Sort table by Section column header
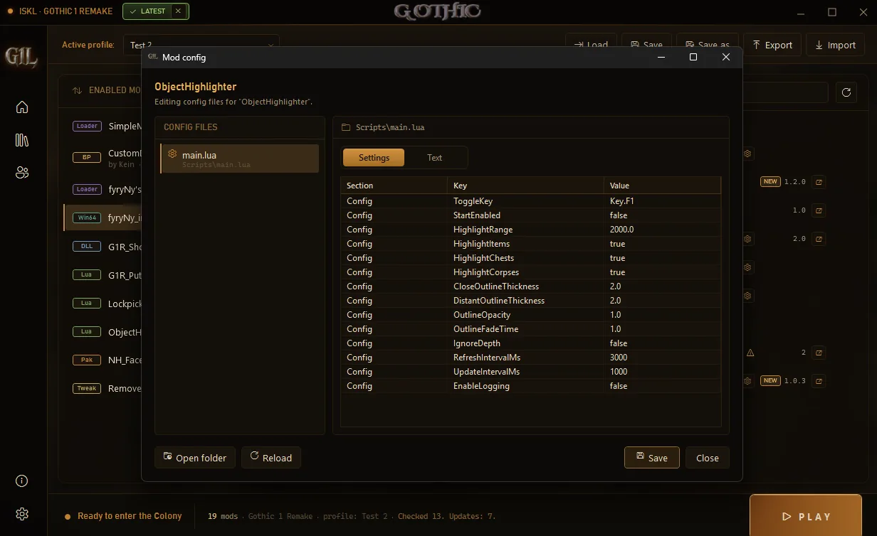This screenshot has width=877, height=536. [x=394, y=186]
